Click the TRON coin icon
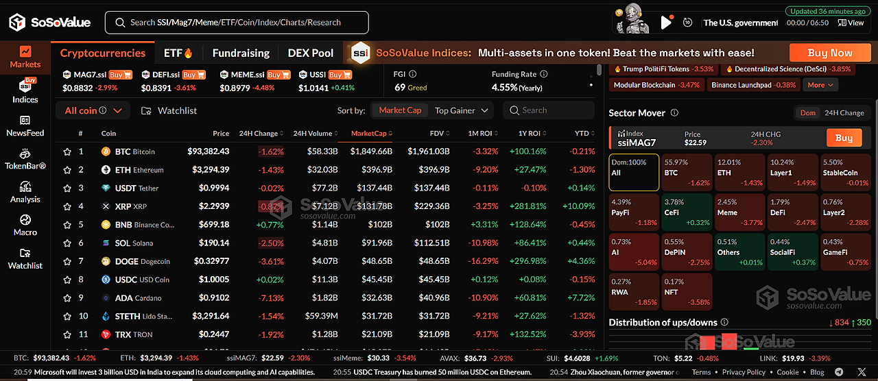Screen dimensions: 878x381 tap(106, 334)
